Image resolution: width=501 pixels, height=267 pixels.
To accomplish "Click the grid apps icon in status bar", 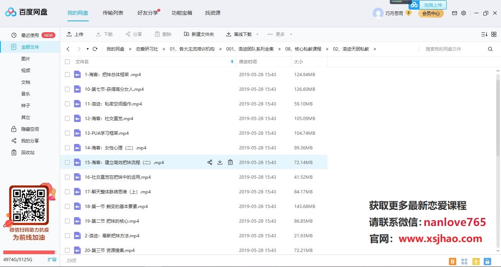I will pyautogui.click(x=464, y=261).
